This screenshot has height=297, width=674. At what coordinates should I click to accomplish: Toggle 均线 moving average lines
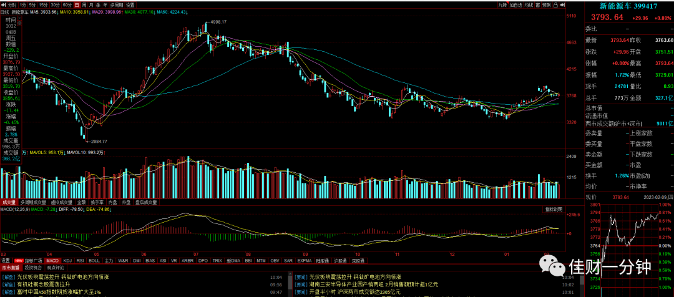pyautogui.click(x=529, y=5)
